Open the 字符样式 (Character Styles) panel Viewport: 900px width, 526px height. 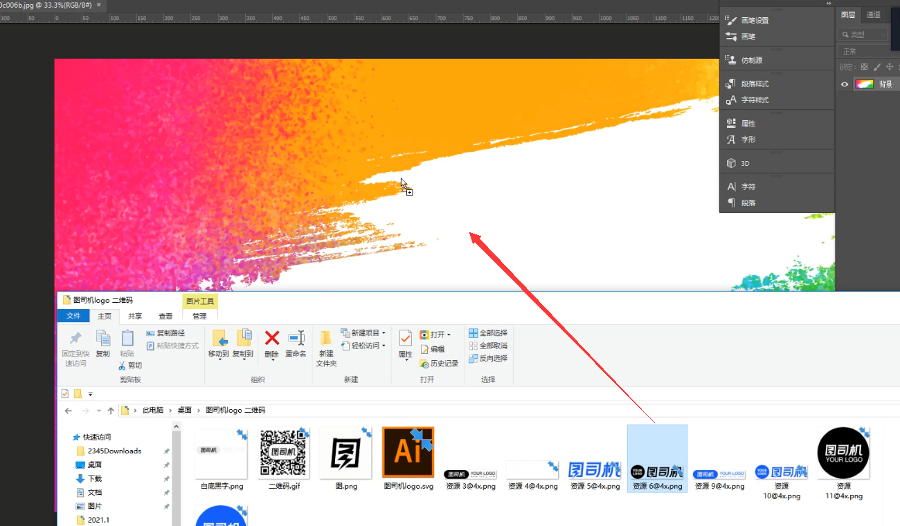(x=748, y=100)
